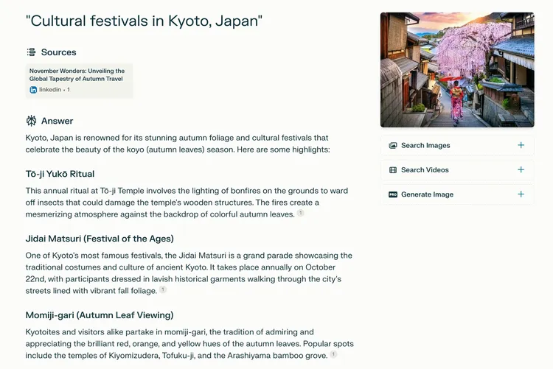Click the Generate Image label
This screenshot has height=369, width=553.
(427, 194)
